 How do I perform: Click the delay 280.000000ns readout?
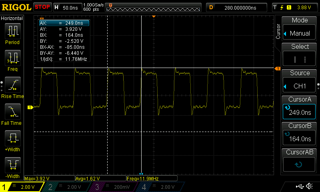coord(240,8)
